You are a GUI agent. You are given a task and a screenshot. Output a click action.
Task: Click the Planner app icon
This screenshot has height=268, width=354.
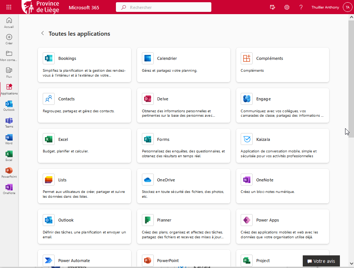(147, 220)
